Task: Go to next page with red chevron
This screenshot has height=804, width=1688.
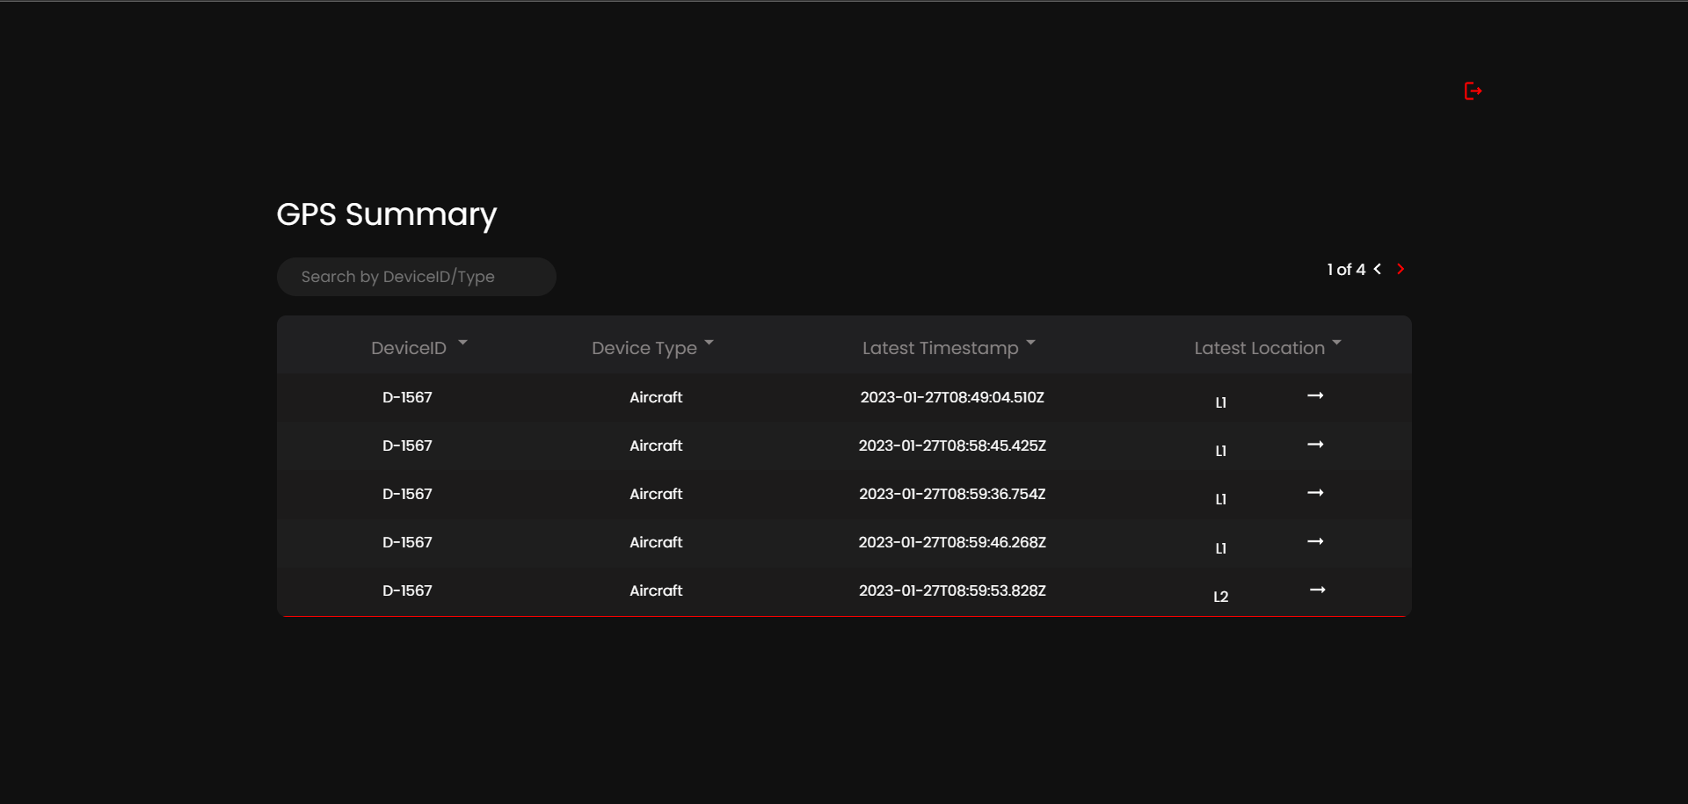Action: (x=1401, y=269)
